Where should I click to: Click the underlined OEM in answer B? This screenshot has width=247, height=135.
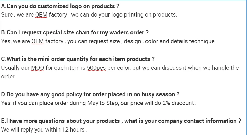click(x=37, y=41)
